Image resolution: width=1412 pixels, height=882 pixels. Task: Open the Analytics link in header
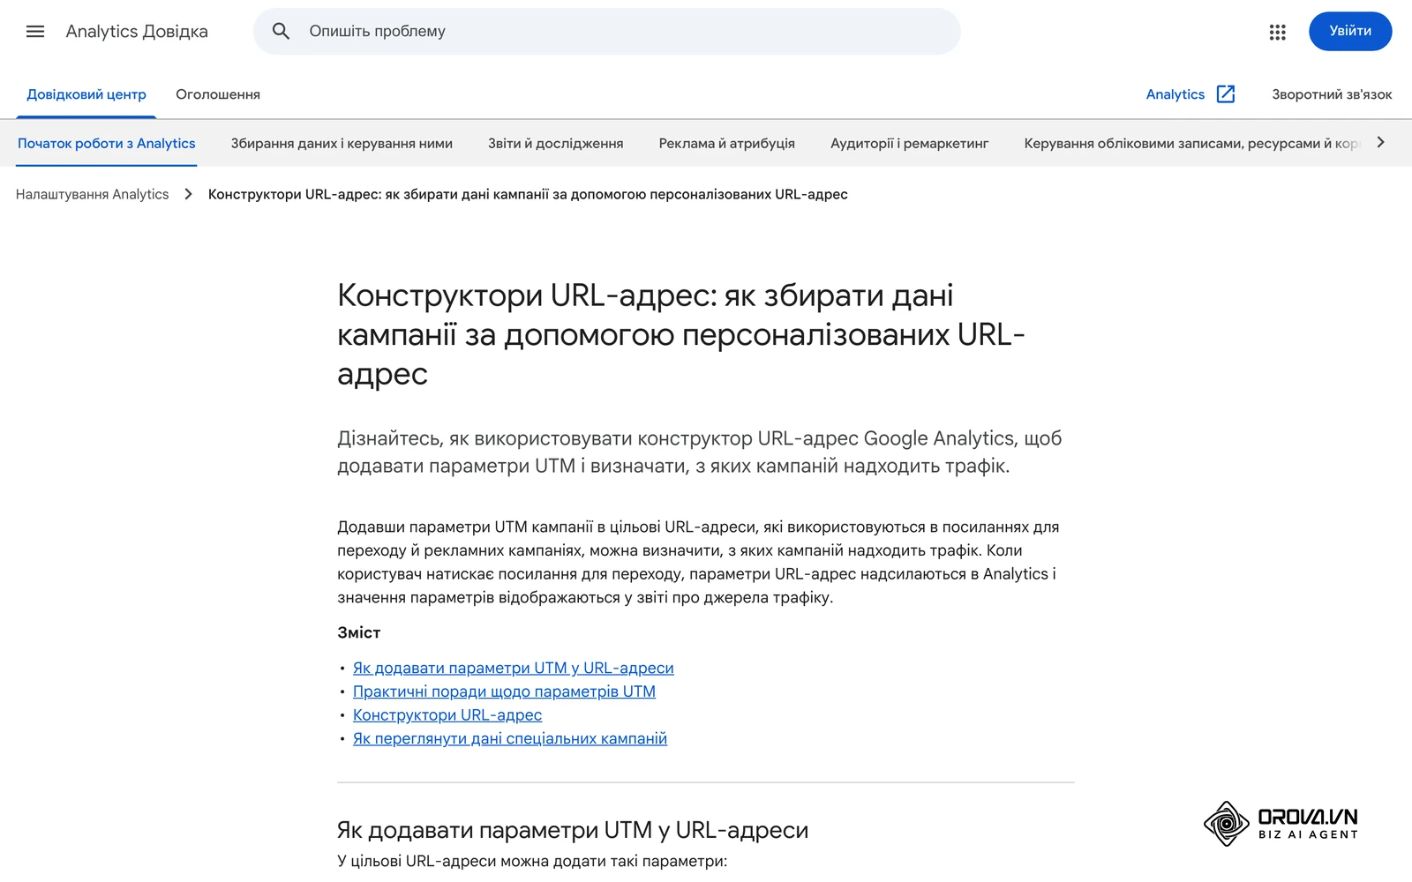(1175, 94)
